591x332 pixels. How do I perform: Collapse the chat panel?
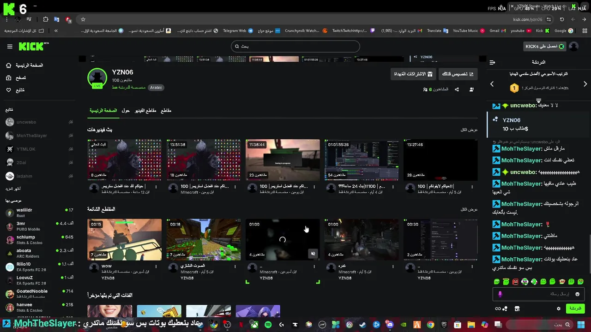[x=492, y=62]
